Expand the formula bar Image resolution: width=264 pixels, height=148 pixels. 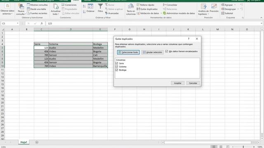point(261,23)
